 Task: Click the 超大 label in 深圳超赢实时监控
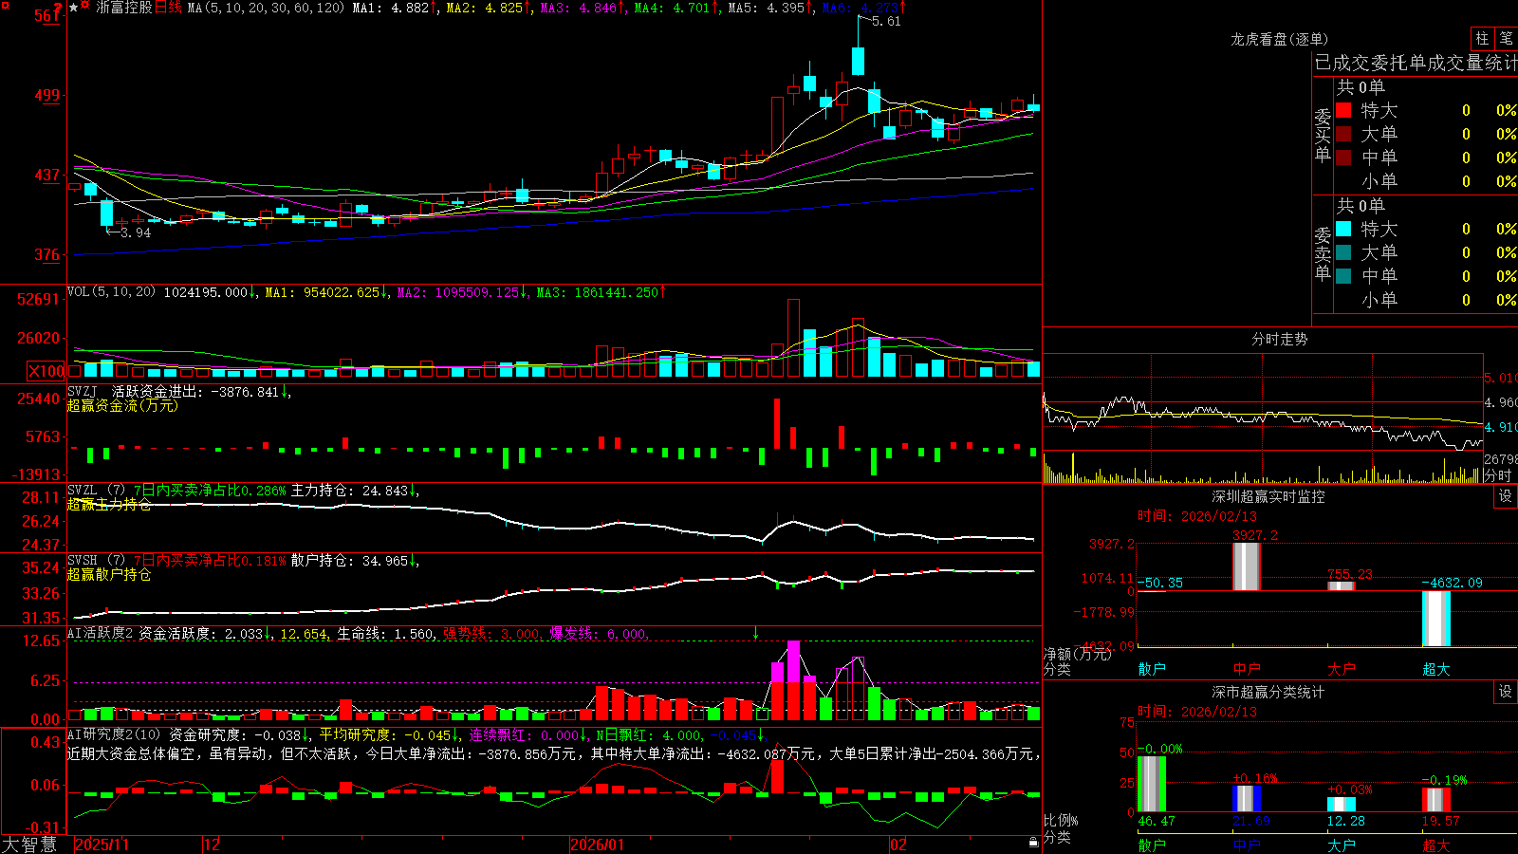(x=1436, y=669)
